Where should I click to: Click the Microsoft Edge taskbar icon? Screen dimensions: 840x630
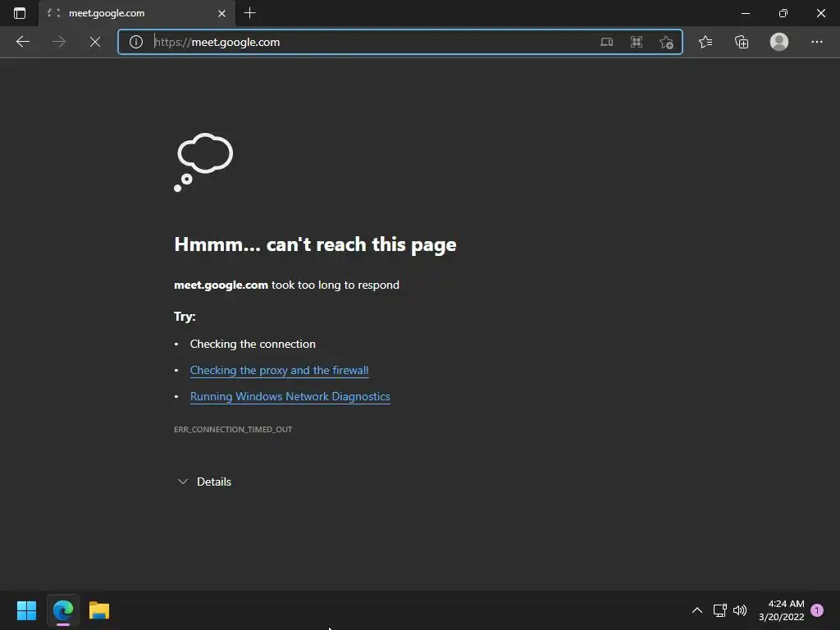pyautogui.click(x=63, y=610)
